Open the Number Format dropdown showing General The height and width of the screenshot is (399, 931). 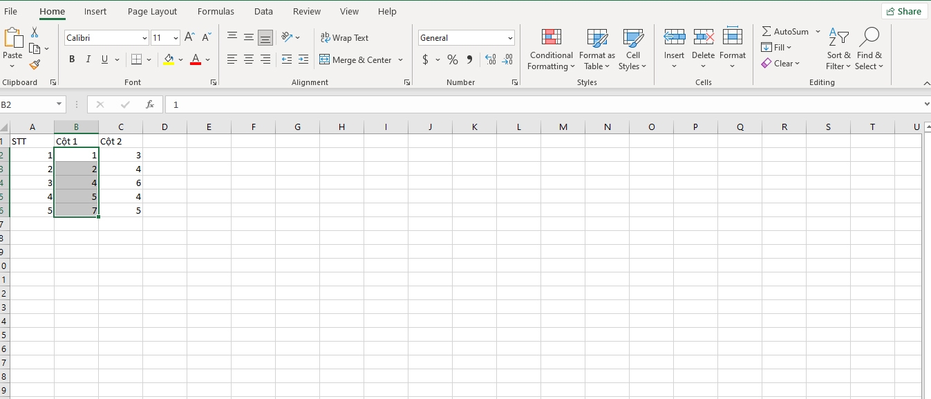pos(464,37)
